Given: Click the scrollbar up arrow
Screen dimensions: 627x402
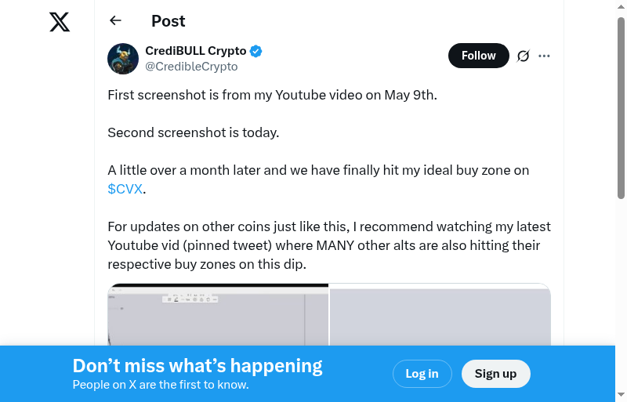Looking at the screenshot, I should click(621, 6).
